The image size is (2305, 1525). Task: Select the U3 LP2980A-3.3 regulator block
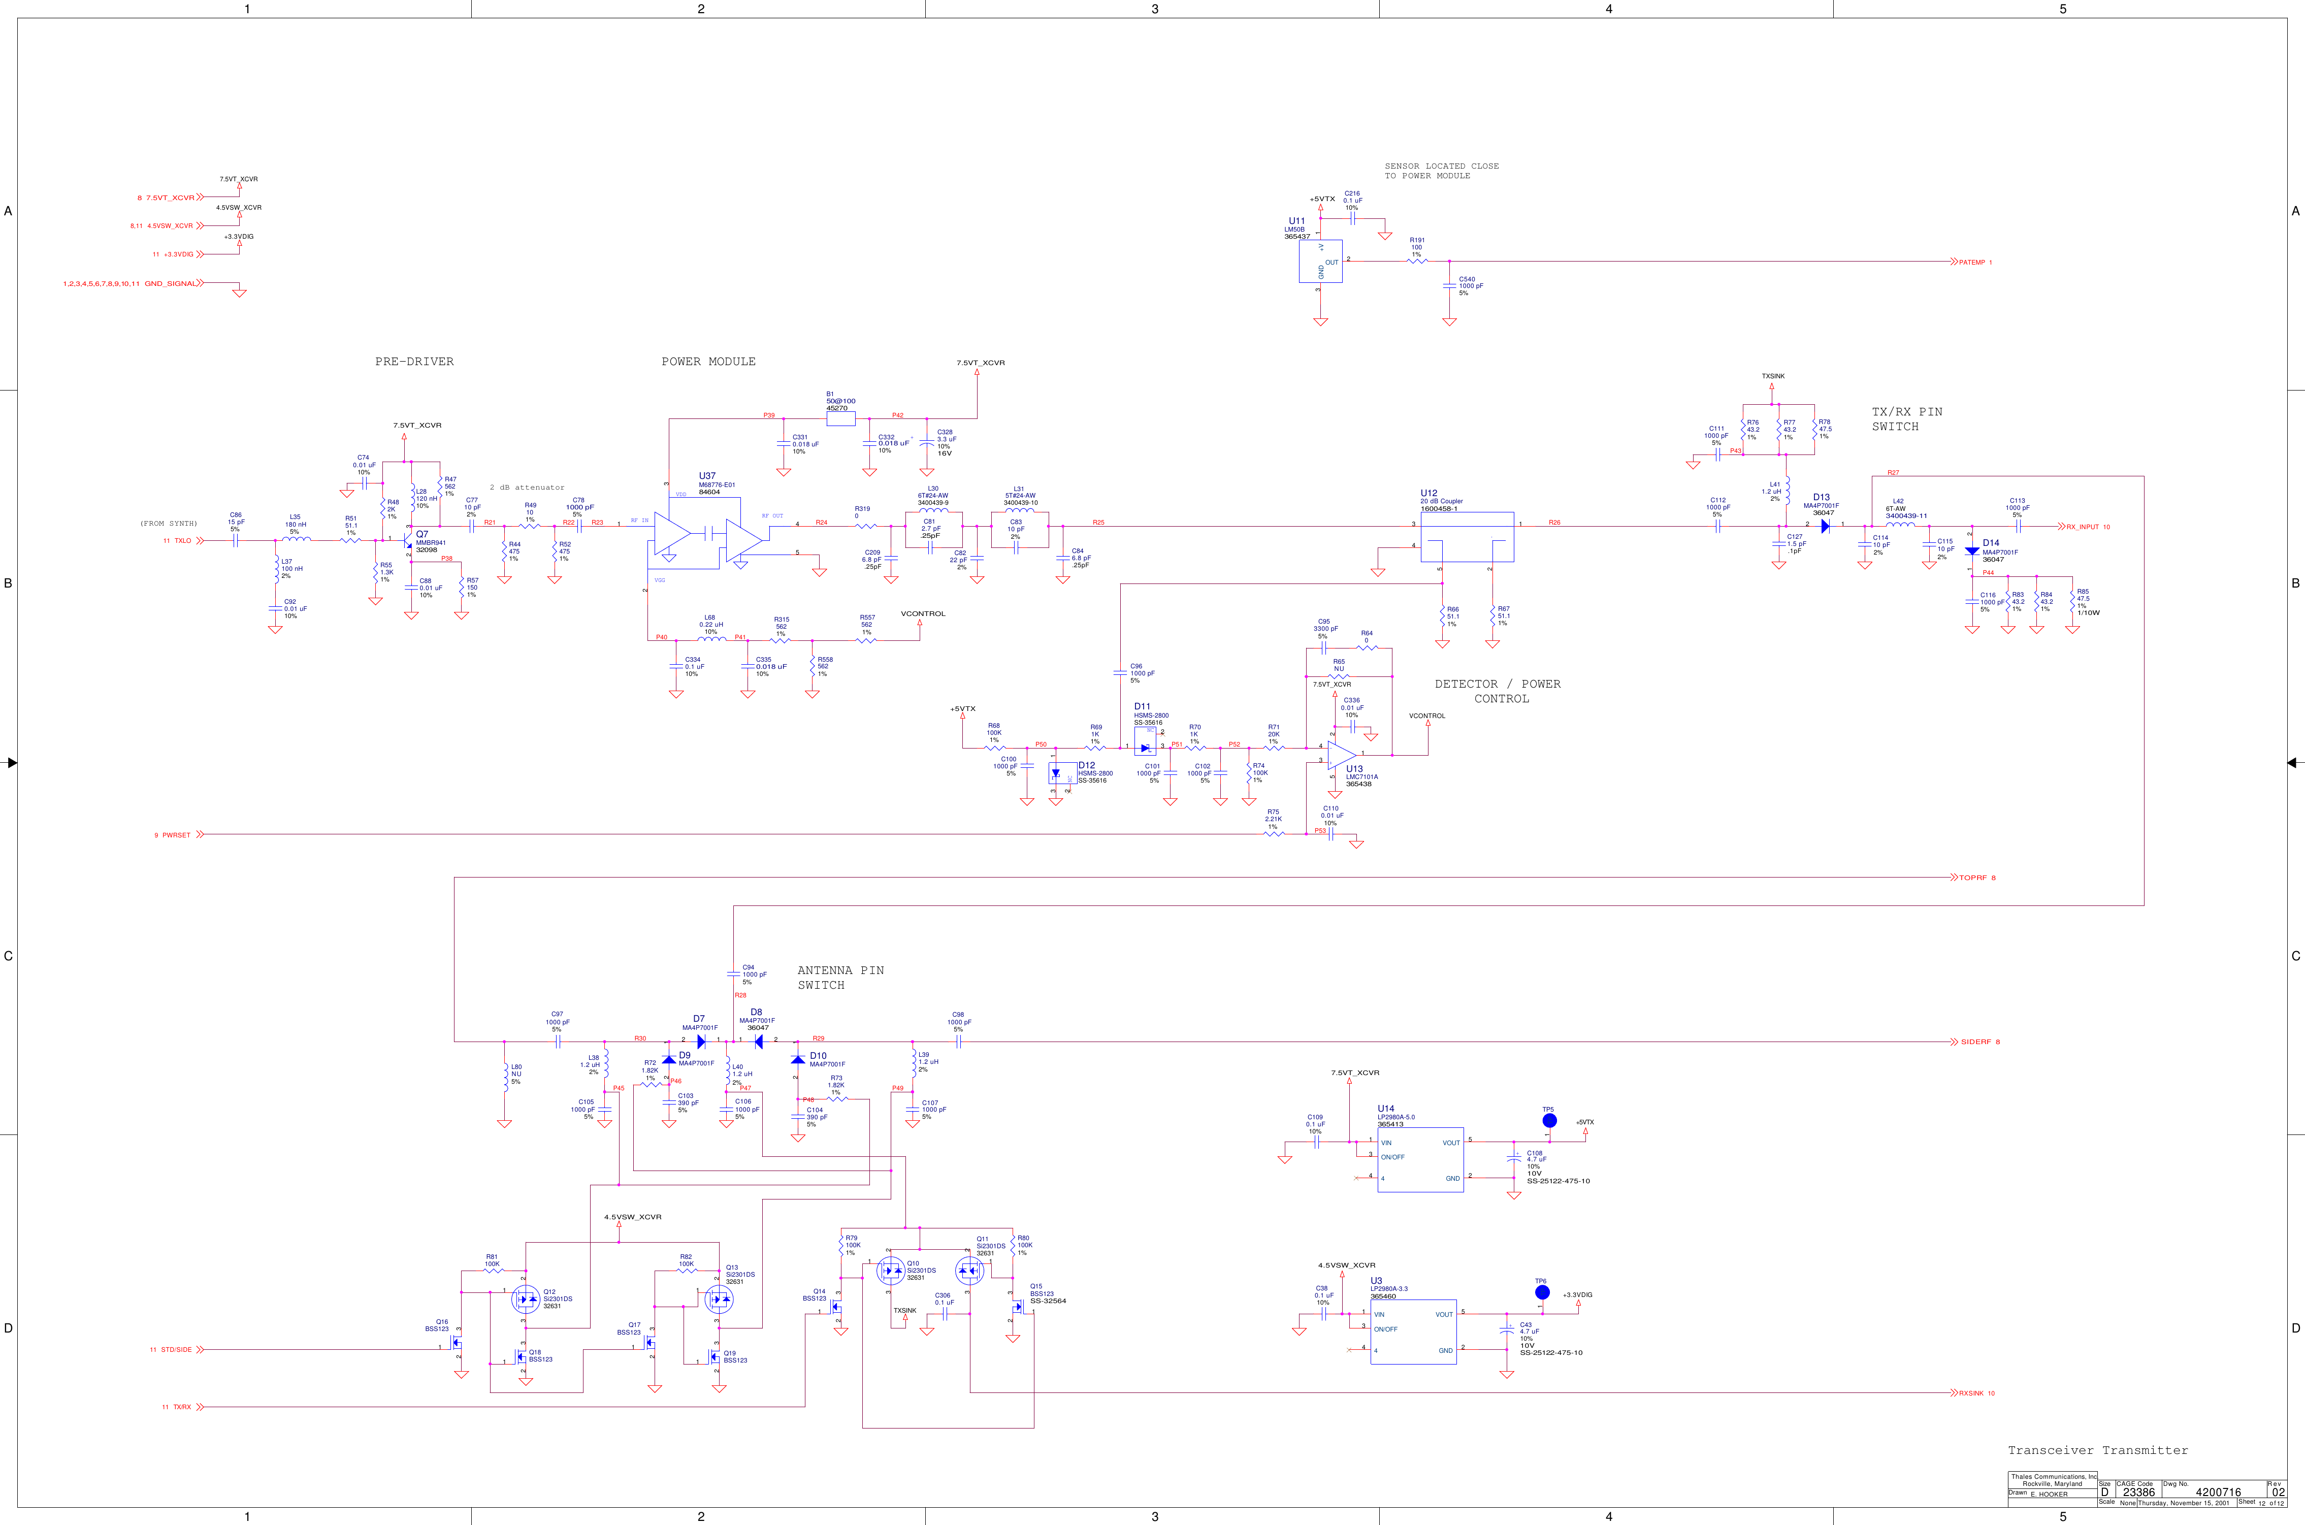tap(1413, 1332)
